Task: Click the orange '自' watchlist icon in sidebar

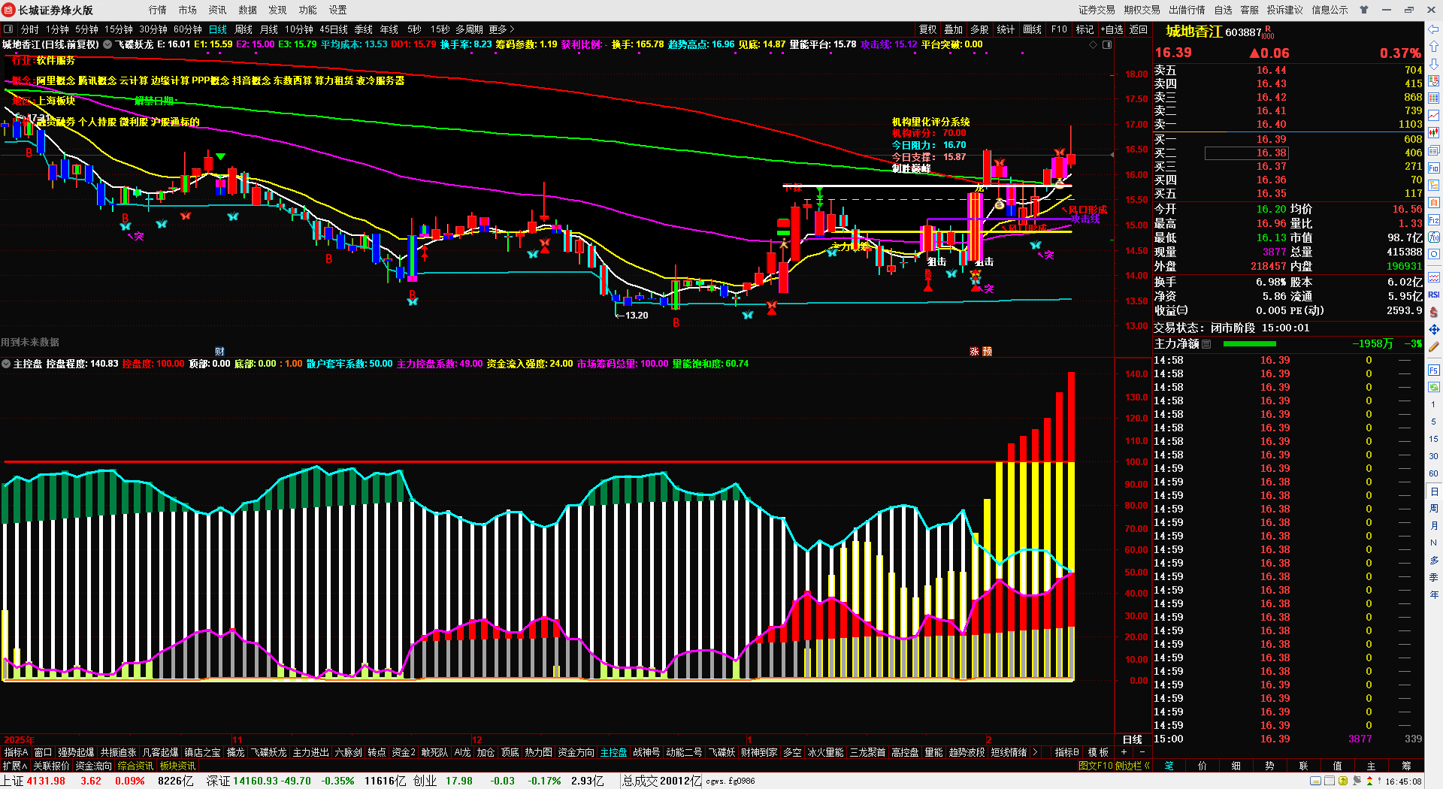Action: 1434,203
